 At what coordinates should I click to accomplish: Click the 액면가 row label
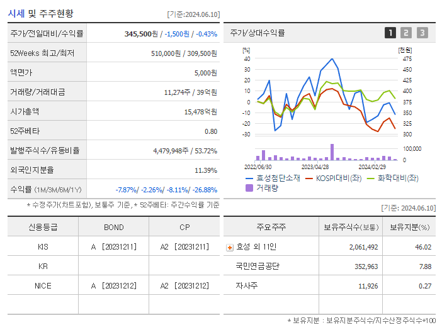coord(21,72)
